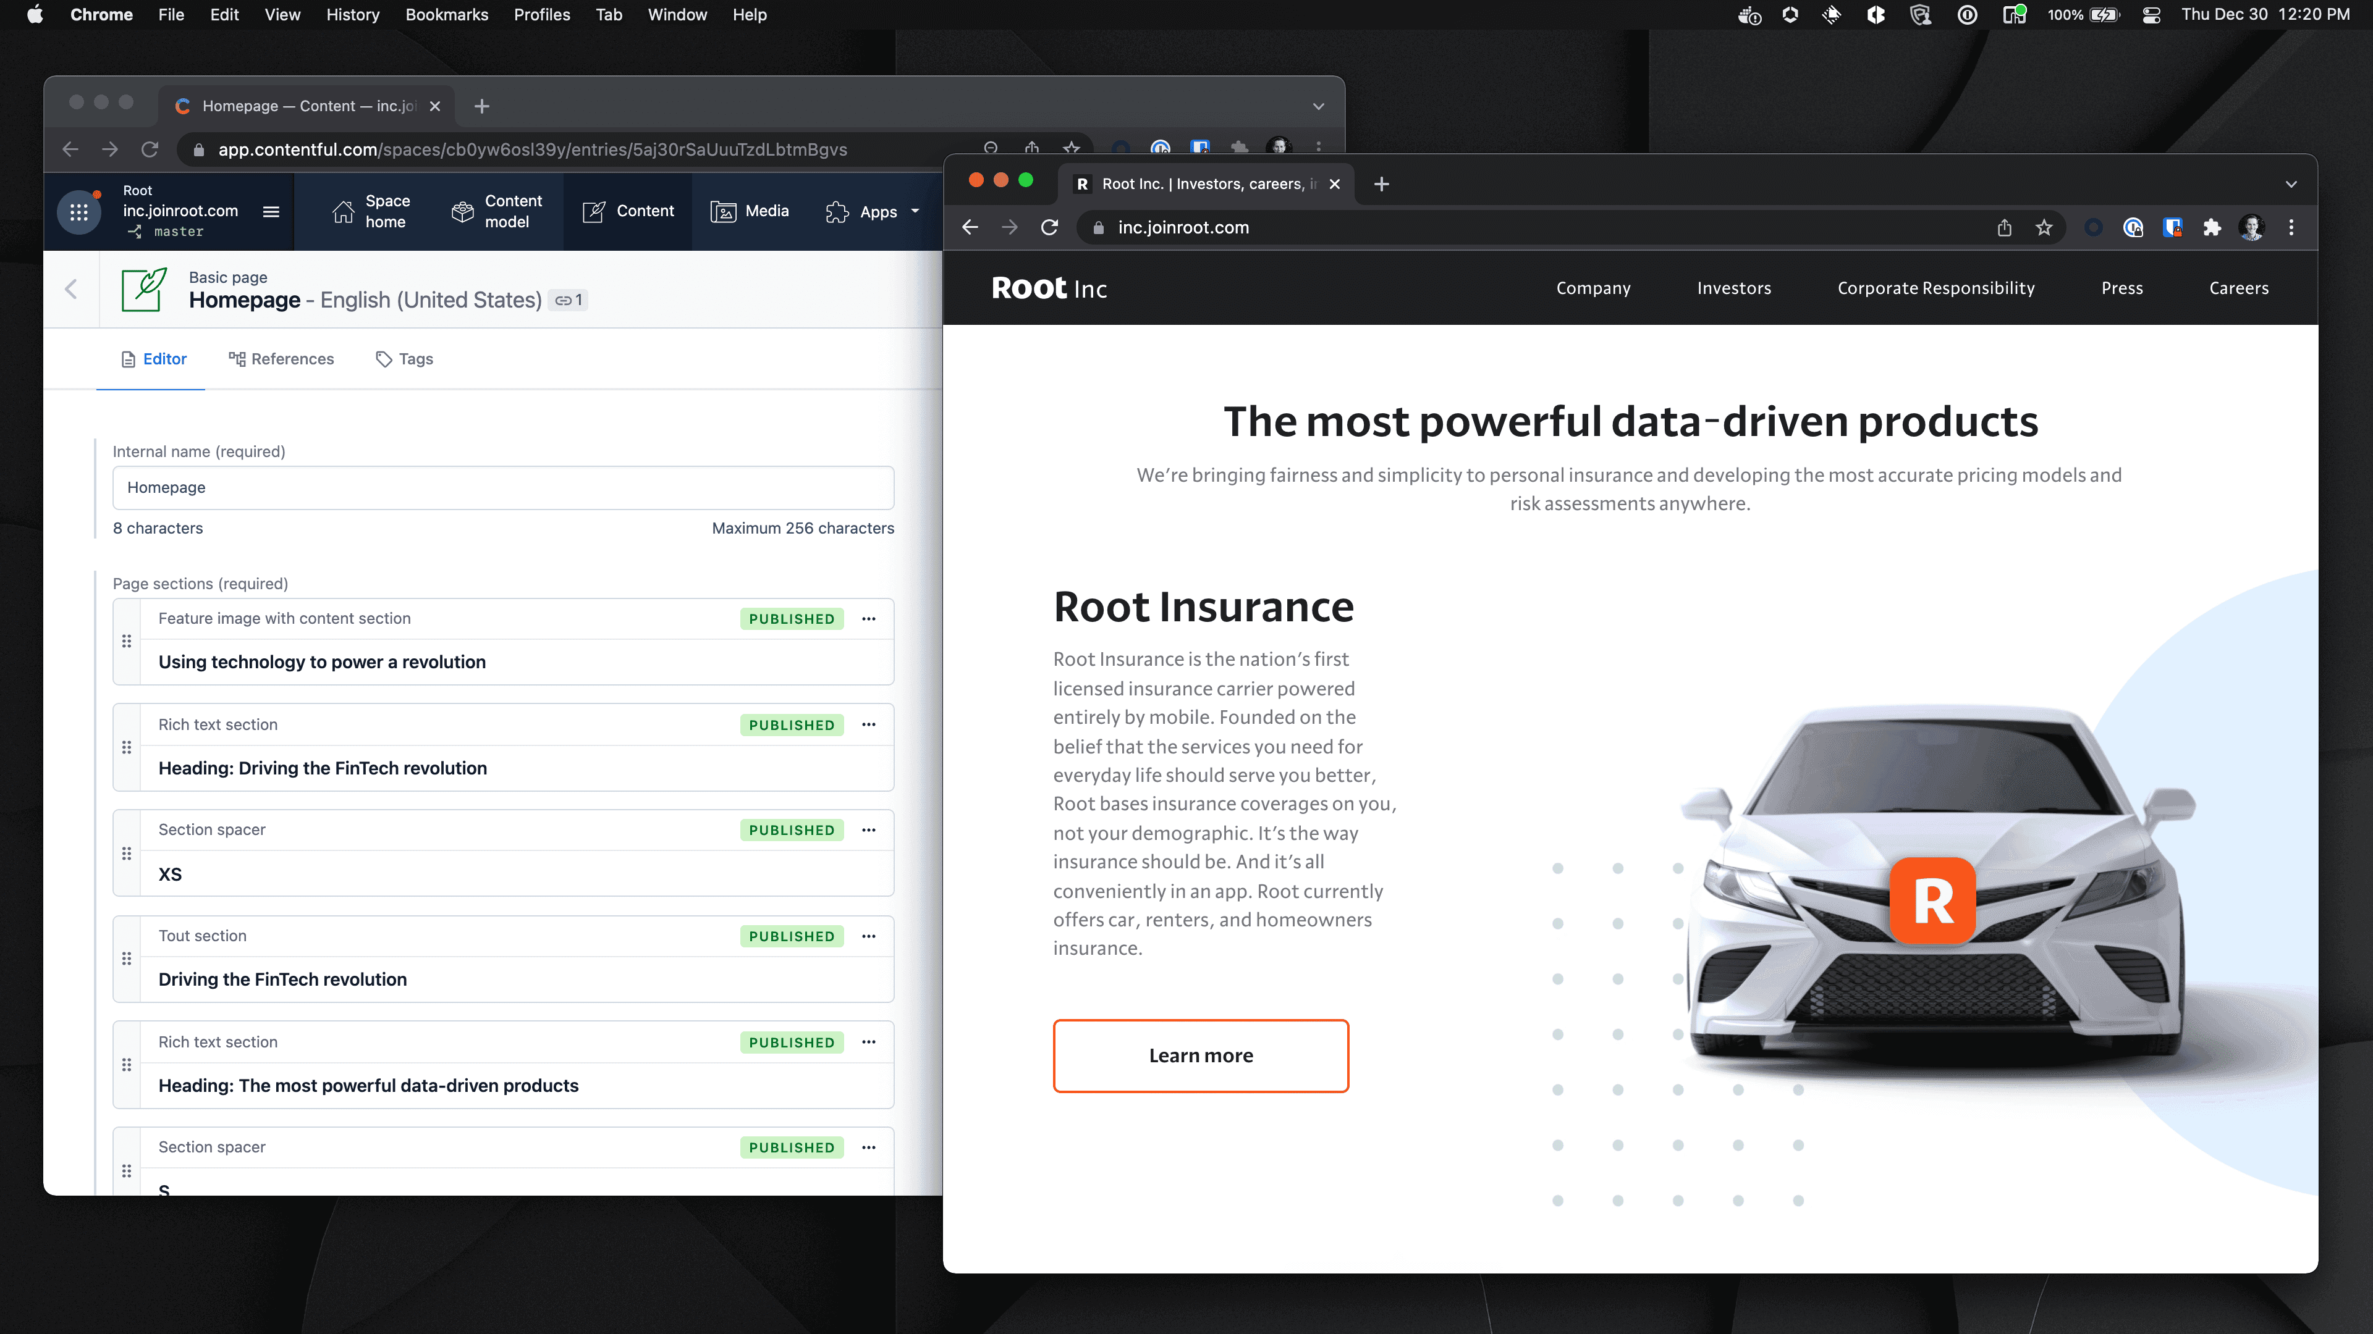Image resolution: width=2373 pixels, height=1334 pixels.
Task: Open actions menu for the last Section spacer
Action: click(x=869, y=1147)
